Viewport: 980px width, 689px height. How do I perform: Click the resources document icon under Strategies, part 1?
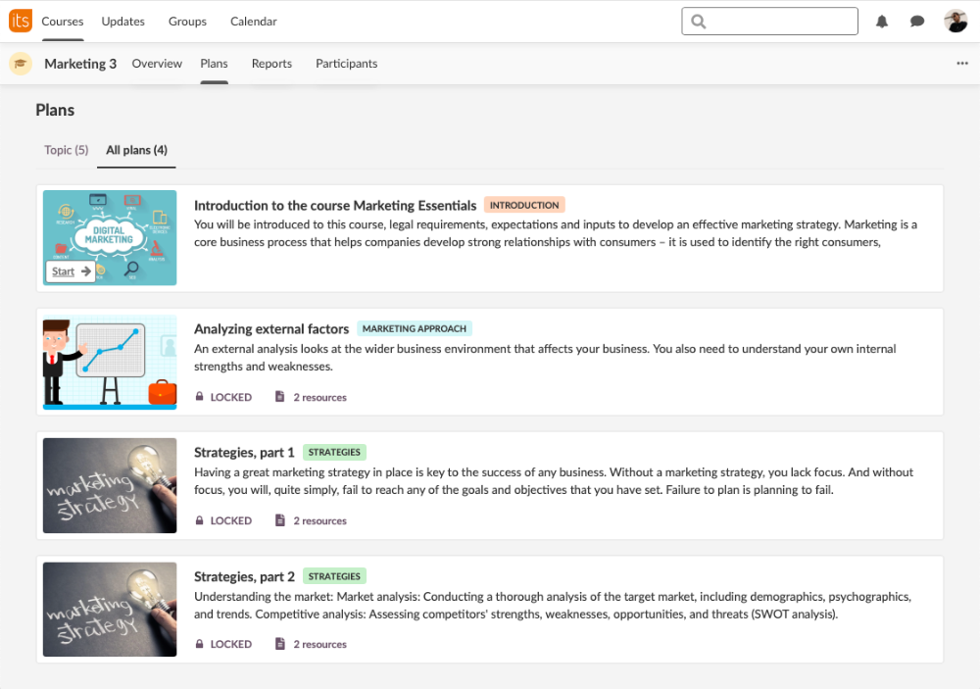pos(280,520)
